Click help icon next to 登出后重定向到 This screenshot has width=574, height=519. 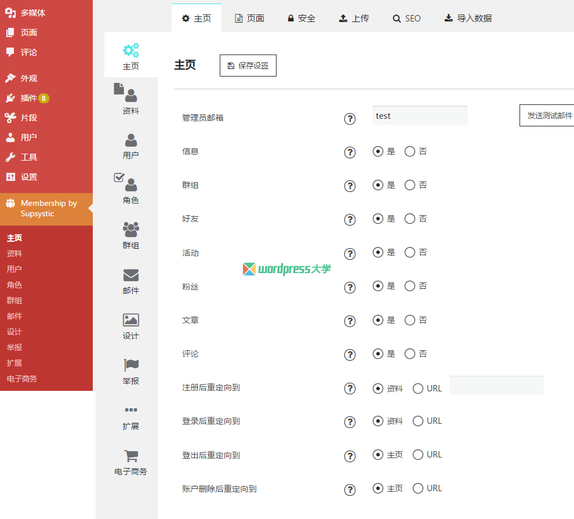coord(350,456)
